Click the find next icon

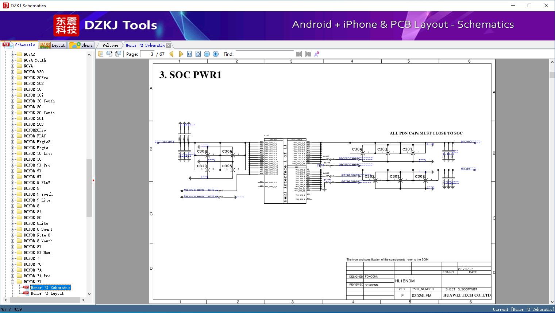pos(308,54)
